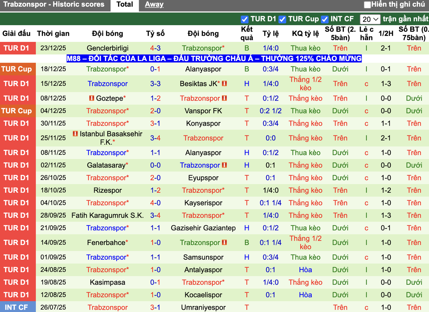Switch to the Away tab

tap(154, 4)
